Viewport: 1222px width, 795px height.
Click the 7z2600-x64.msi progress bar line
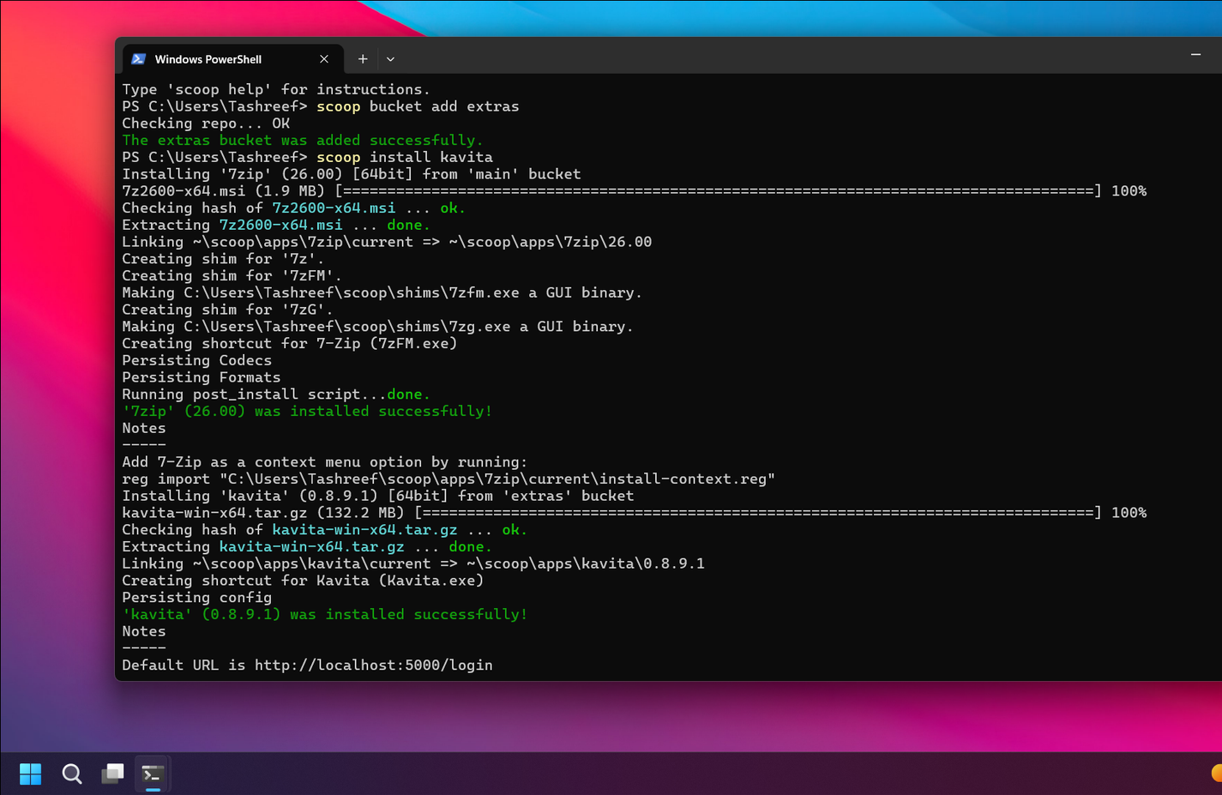pyautogui.click(x=635, y=191)
